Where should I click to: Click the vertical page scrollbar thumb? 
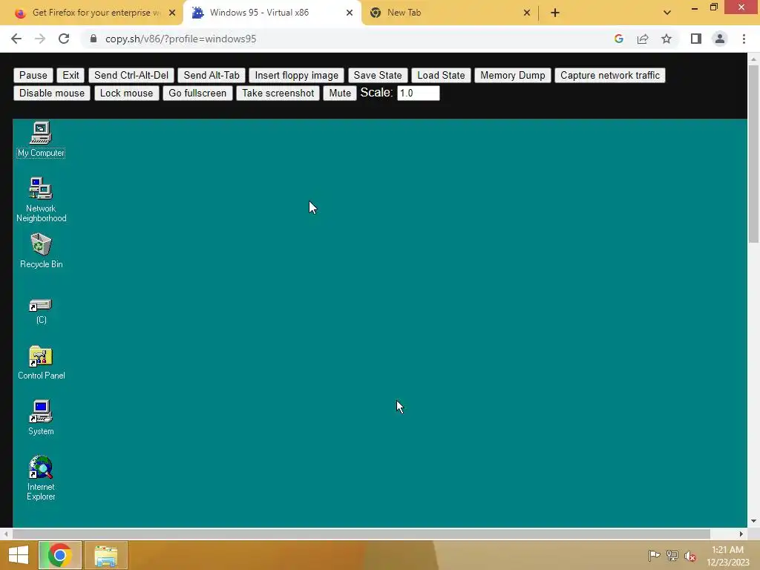753,153
